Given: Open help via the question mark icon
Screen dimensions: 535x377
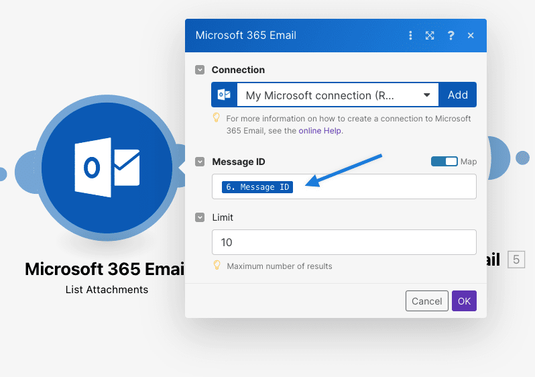Looking at the screenshot, I should (x=451, y=35).
